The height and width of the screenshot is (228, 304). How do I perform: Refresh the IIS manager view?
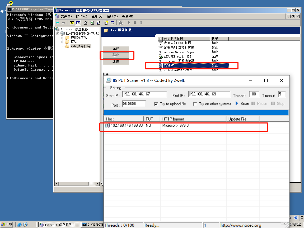[x=92, y=23]
